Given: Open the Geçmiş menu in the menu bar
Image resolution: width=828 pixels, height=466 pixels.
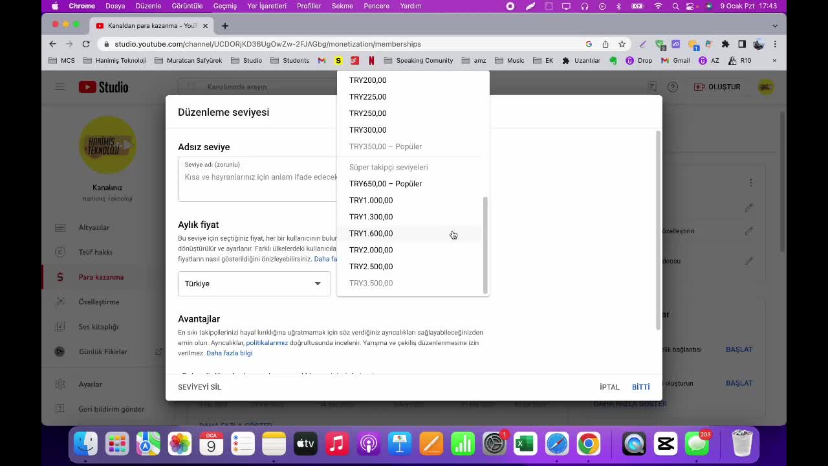Looking at the screenshot, I should point(225,6).
